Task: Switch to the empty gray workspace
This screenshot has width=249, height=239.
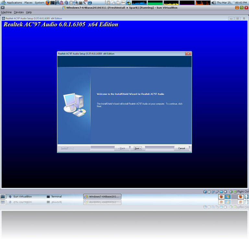Action: [234, 196]
